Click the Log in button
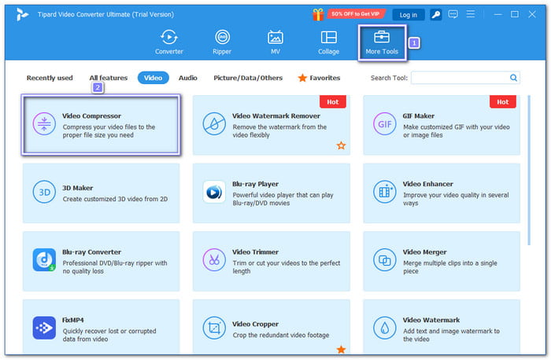The width and height of the screenshot is (551, 360). (x=409, y=15)
